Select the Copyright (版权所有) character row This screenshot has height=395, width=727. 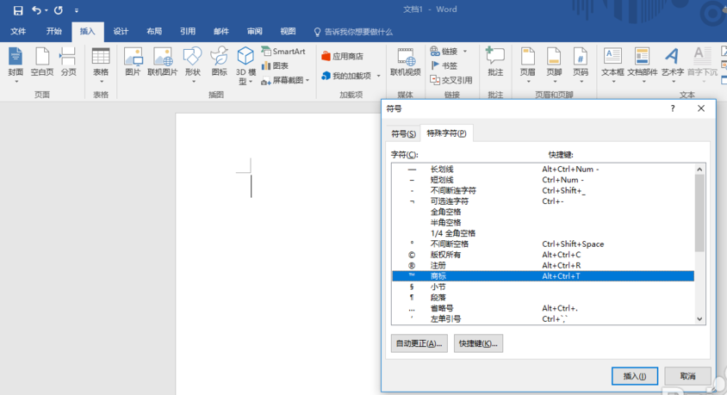click(x=543, y=255)
